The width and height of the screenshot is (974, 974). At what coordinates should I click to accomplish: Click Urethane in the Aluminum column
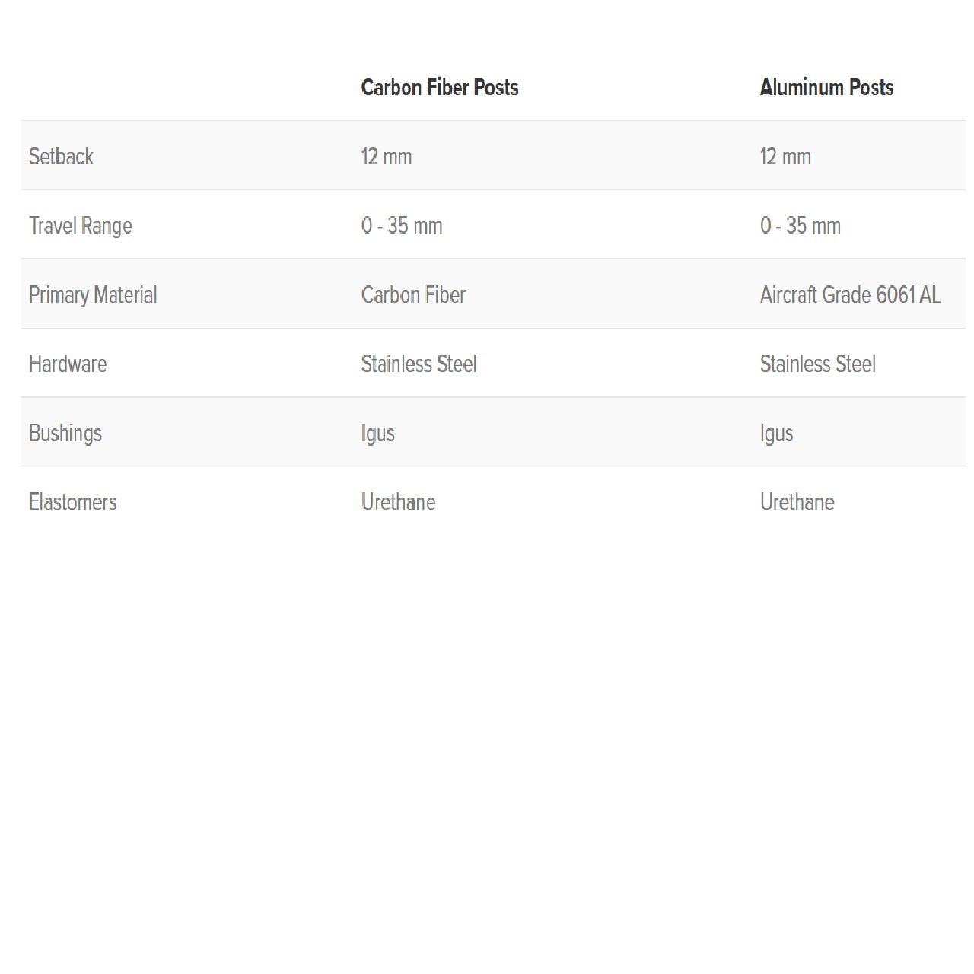797,502
